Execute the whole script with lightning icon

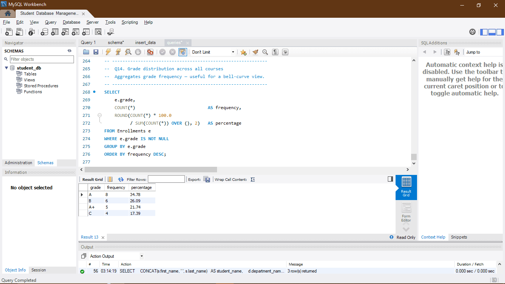(108, 52)
